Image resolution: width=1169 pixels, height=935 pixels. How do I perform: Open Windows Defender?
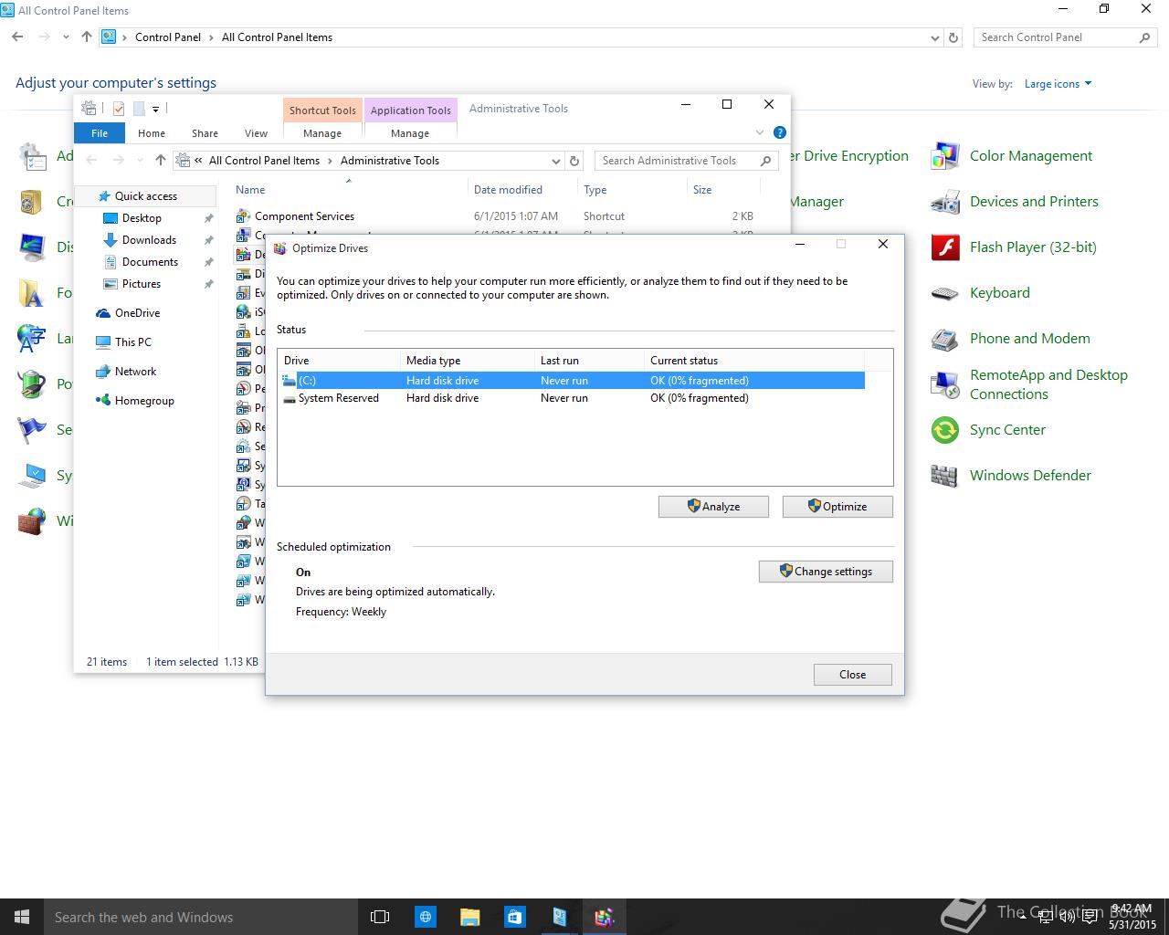[x=1011, y=476]
